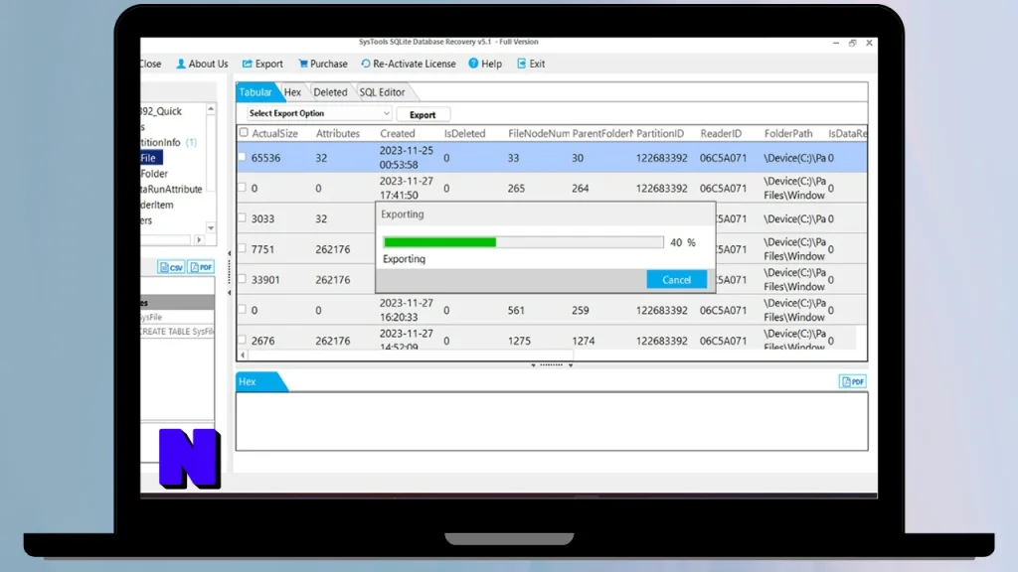The image size is (1018, 572).
Task: Click the IsDeleted column header
Action: (465, 133)
